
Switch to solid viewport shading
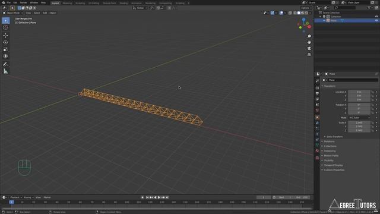tap(299, 13)
